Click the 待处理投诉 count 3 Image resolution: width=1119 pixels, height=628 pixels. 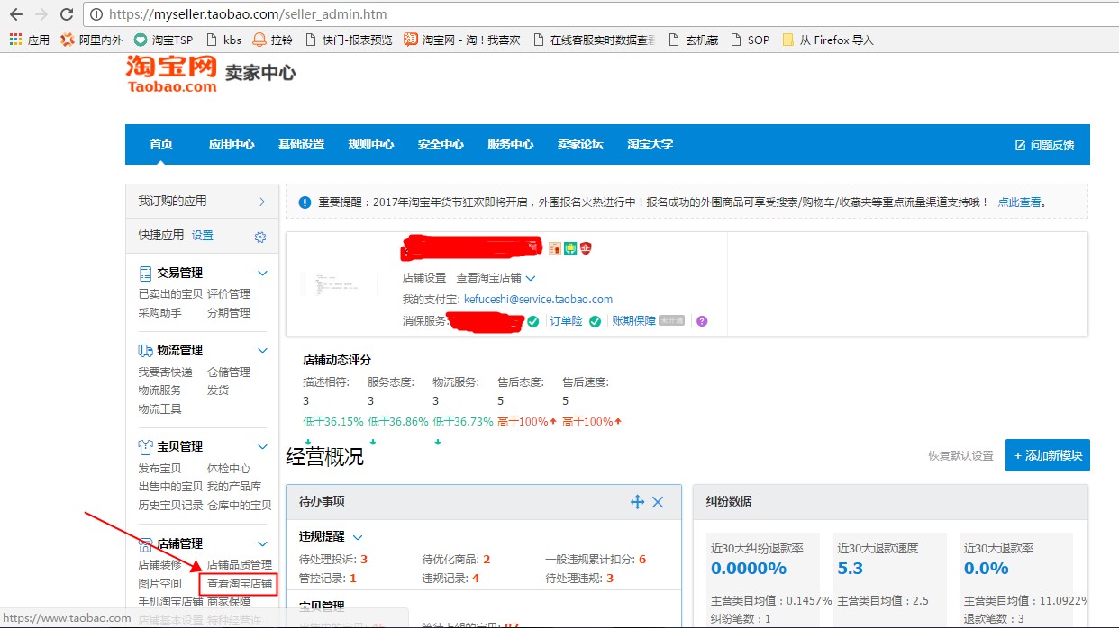tap(364, 559)
